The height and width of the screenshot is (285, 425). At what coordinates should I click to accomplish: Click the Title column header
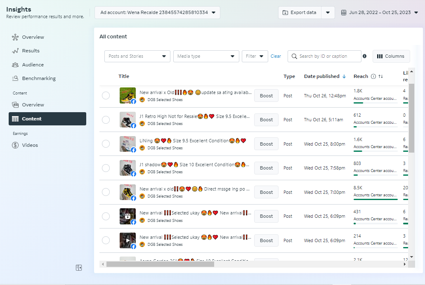(124, 76)
